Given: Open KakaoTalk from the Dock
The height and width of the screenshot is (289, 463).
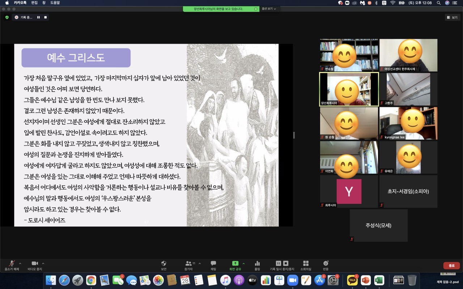Looking at the screenshot, I should point(352,280).
